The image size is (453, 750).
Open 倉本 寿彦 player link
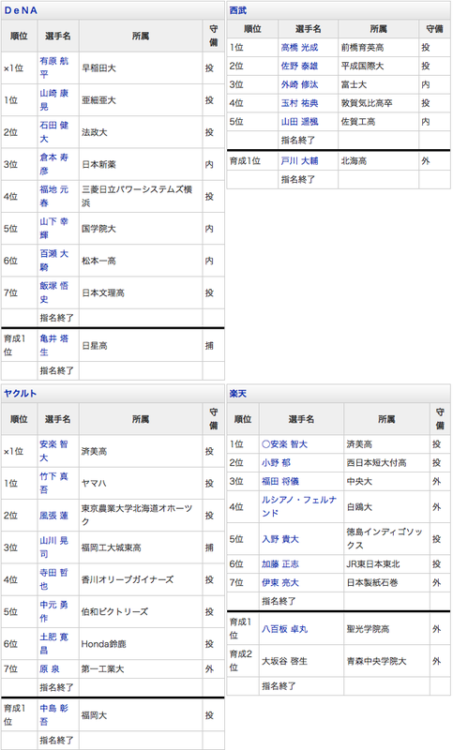(53, 164)
